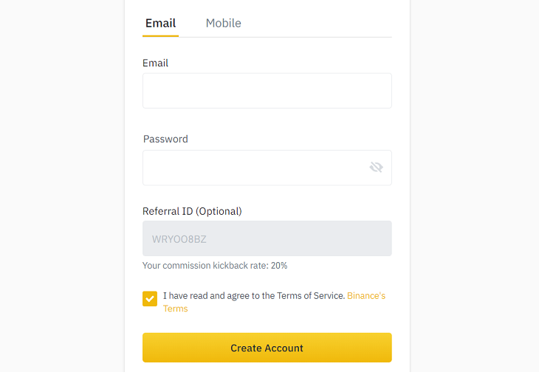Click the disabled Referral ID field
This screenshot has width=539, height=375.
(x=267, y=238)
